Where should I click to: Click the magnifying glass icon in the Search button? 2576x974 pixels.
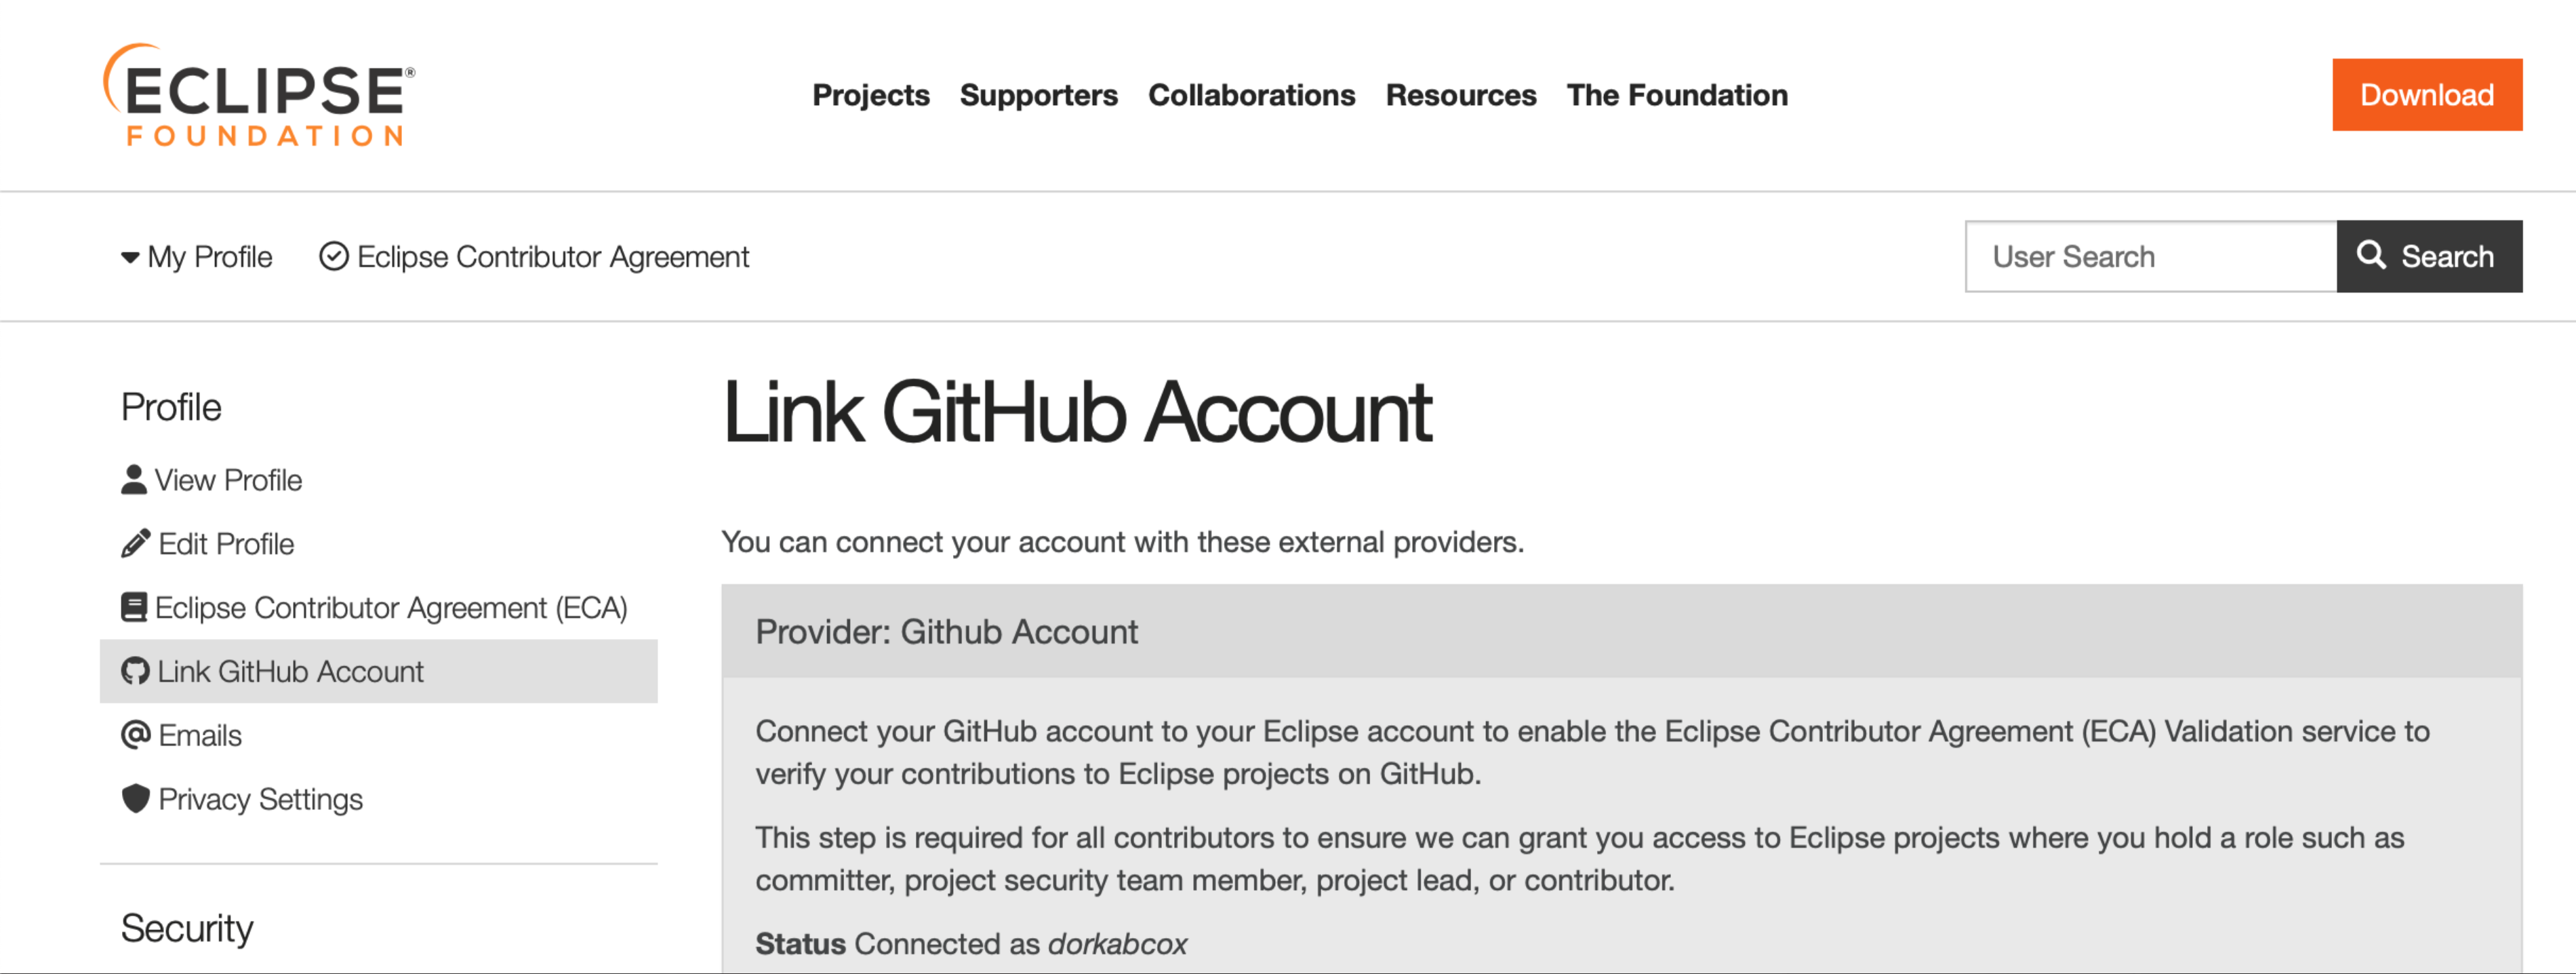pos(2371,255)
